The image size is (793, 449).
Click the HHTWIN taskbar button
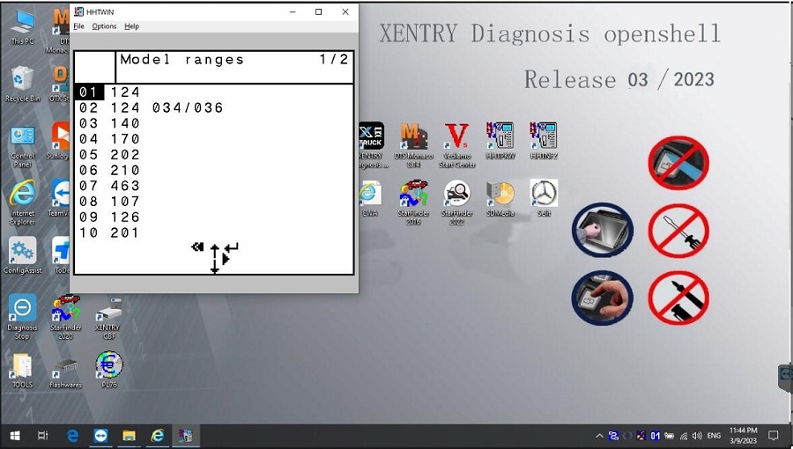click(186, 436)
